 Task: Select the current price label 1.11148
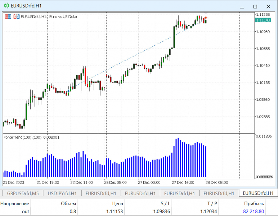[263, 20]
